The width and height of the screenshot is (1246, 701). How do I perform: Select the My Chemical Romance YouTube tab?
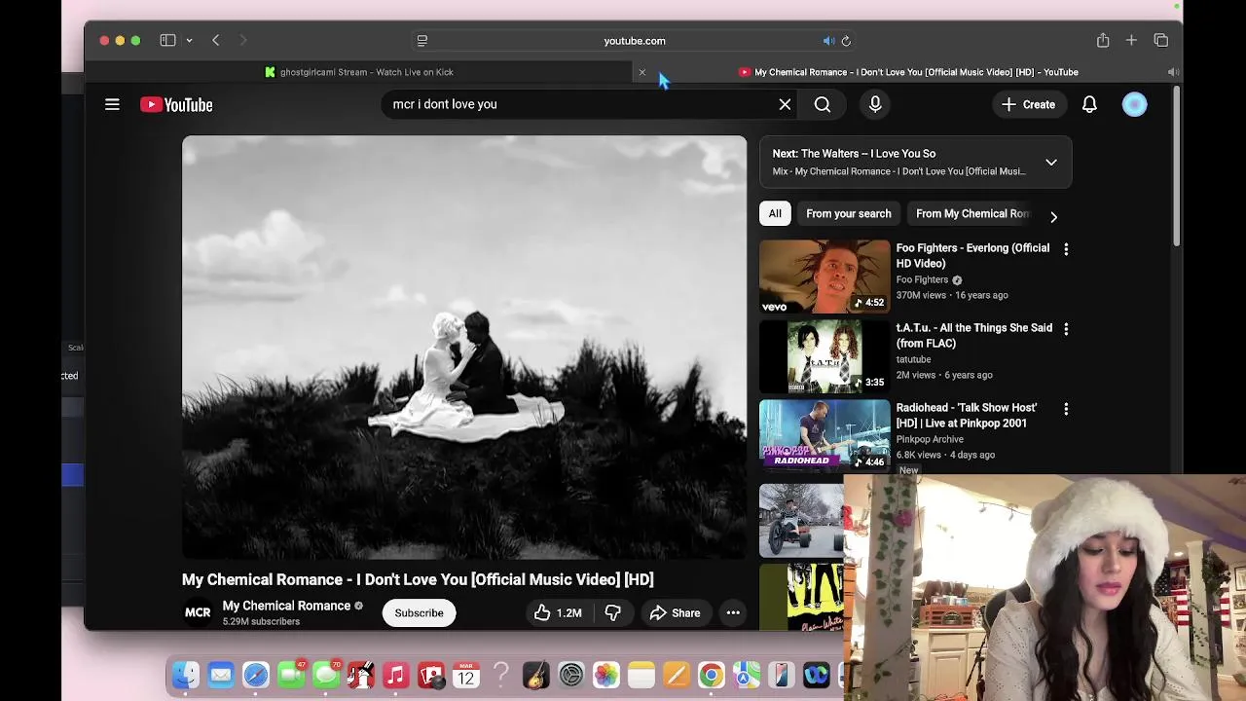(x=908, y=72)
